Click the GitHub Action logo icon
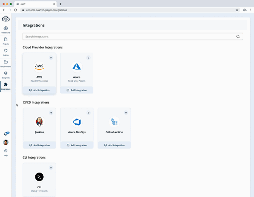Screen dimensions: 254x197 click(x=114, y=122)
